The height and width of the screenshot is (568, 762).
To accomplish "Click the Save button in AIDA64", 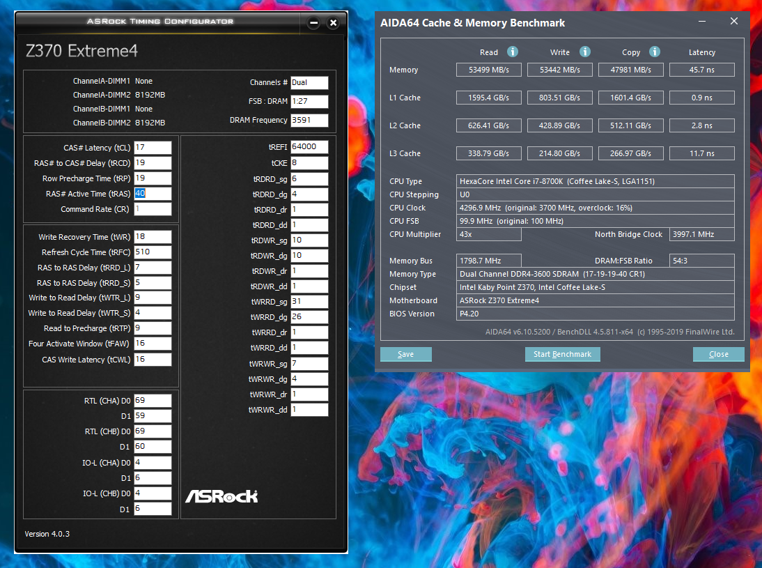I will pyautogui.click(x=406, y=354).
